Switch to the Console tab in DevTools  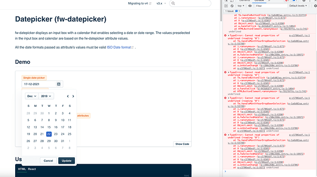click(259, 1)
